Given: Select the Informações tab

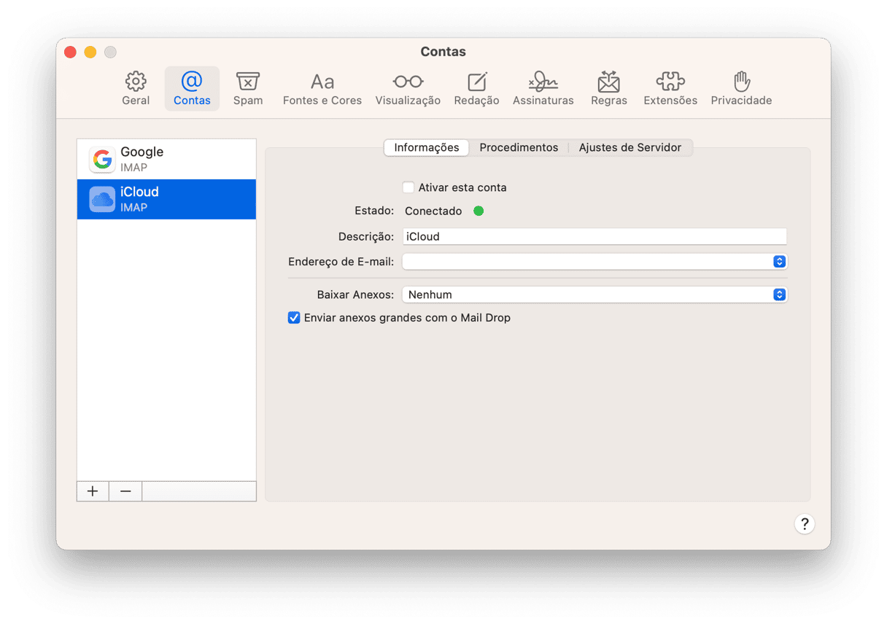Looking at the screenshot, I should coord(426,147).
